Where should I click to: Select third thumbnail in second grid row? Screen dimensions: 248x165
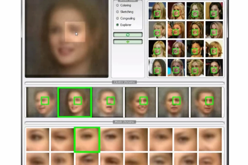(195, 30)
